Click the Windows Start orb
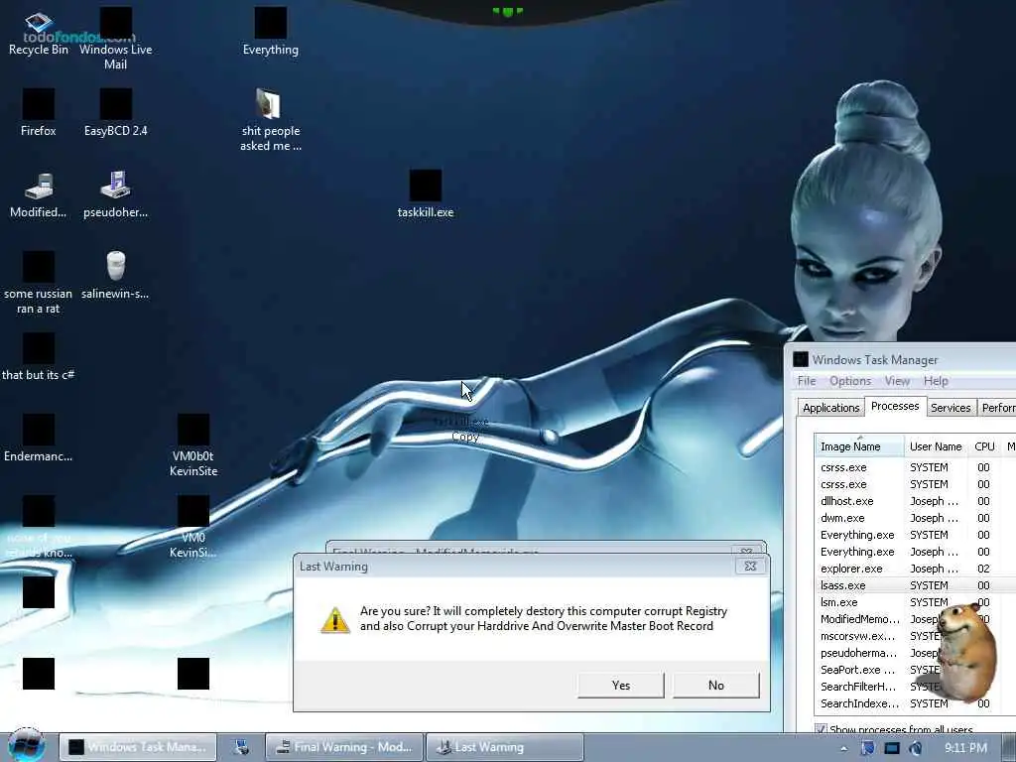1016x762 pixels. pos(26,746)
